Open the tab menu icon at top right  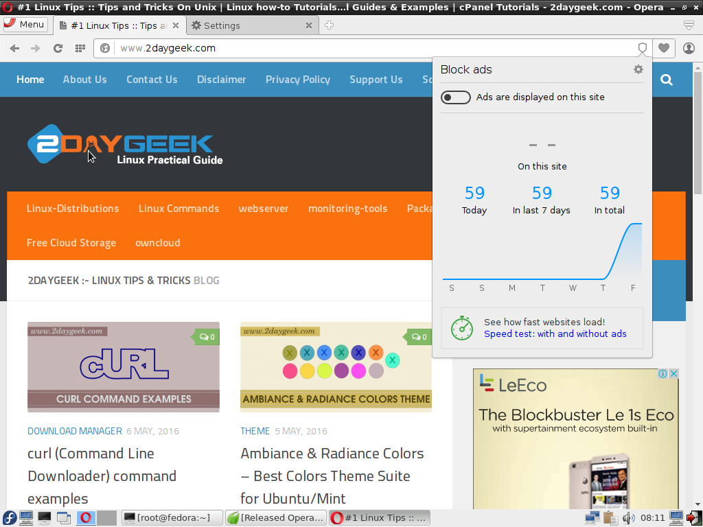click(689, 25)
